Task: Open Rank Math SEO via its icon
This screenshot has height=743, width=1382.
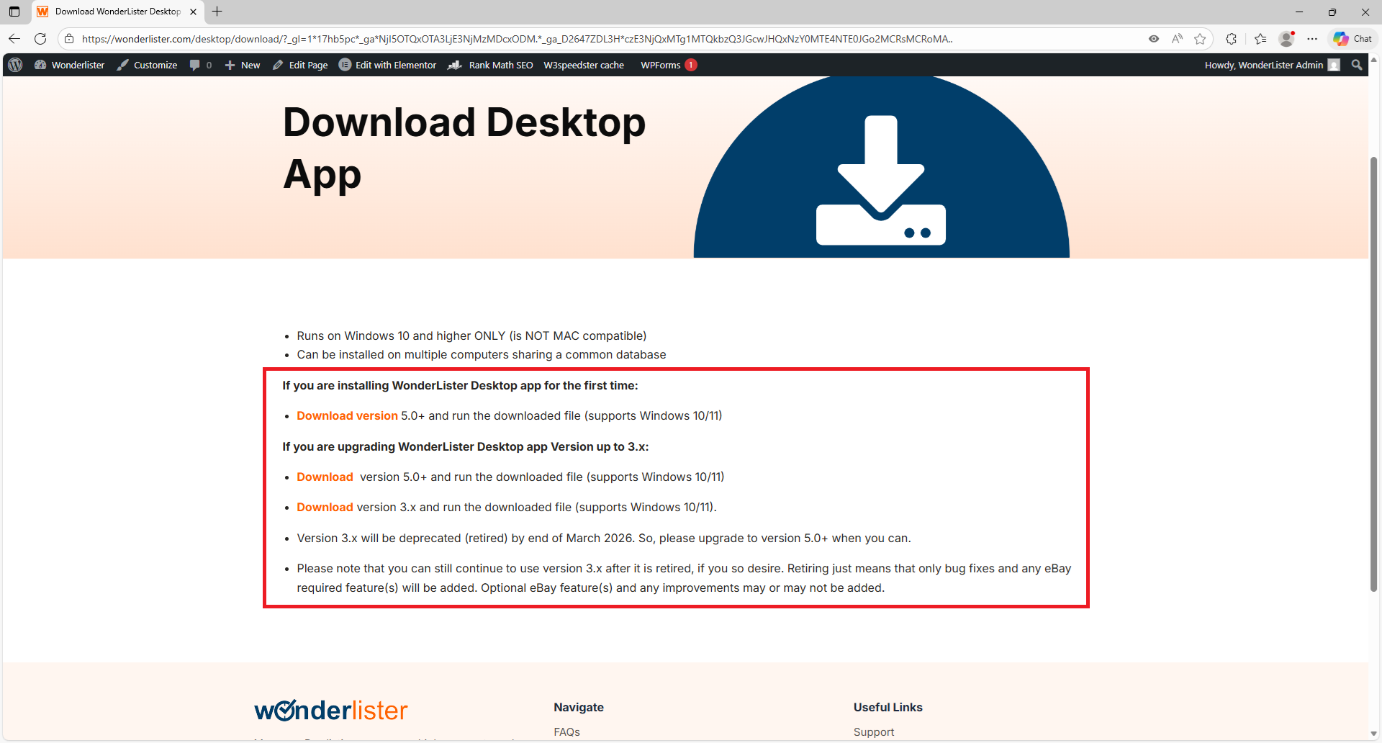Action: point(455,65)
